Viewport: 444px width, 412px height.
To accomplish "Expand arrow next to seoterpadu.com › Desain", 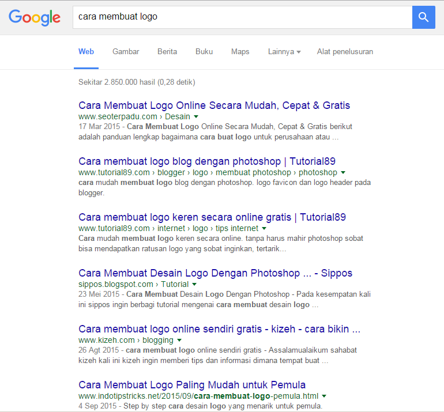I will pyautogui.click(x=196, y=116).
